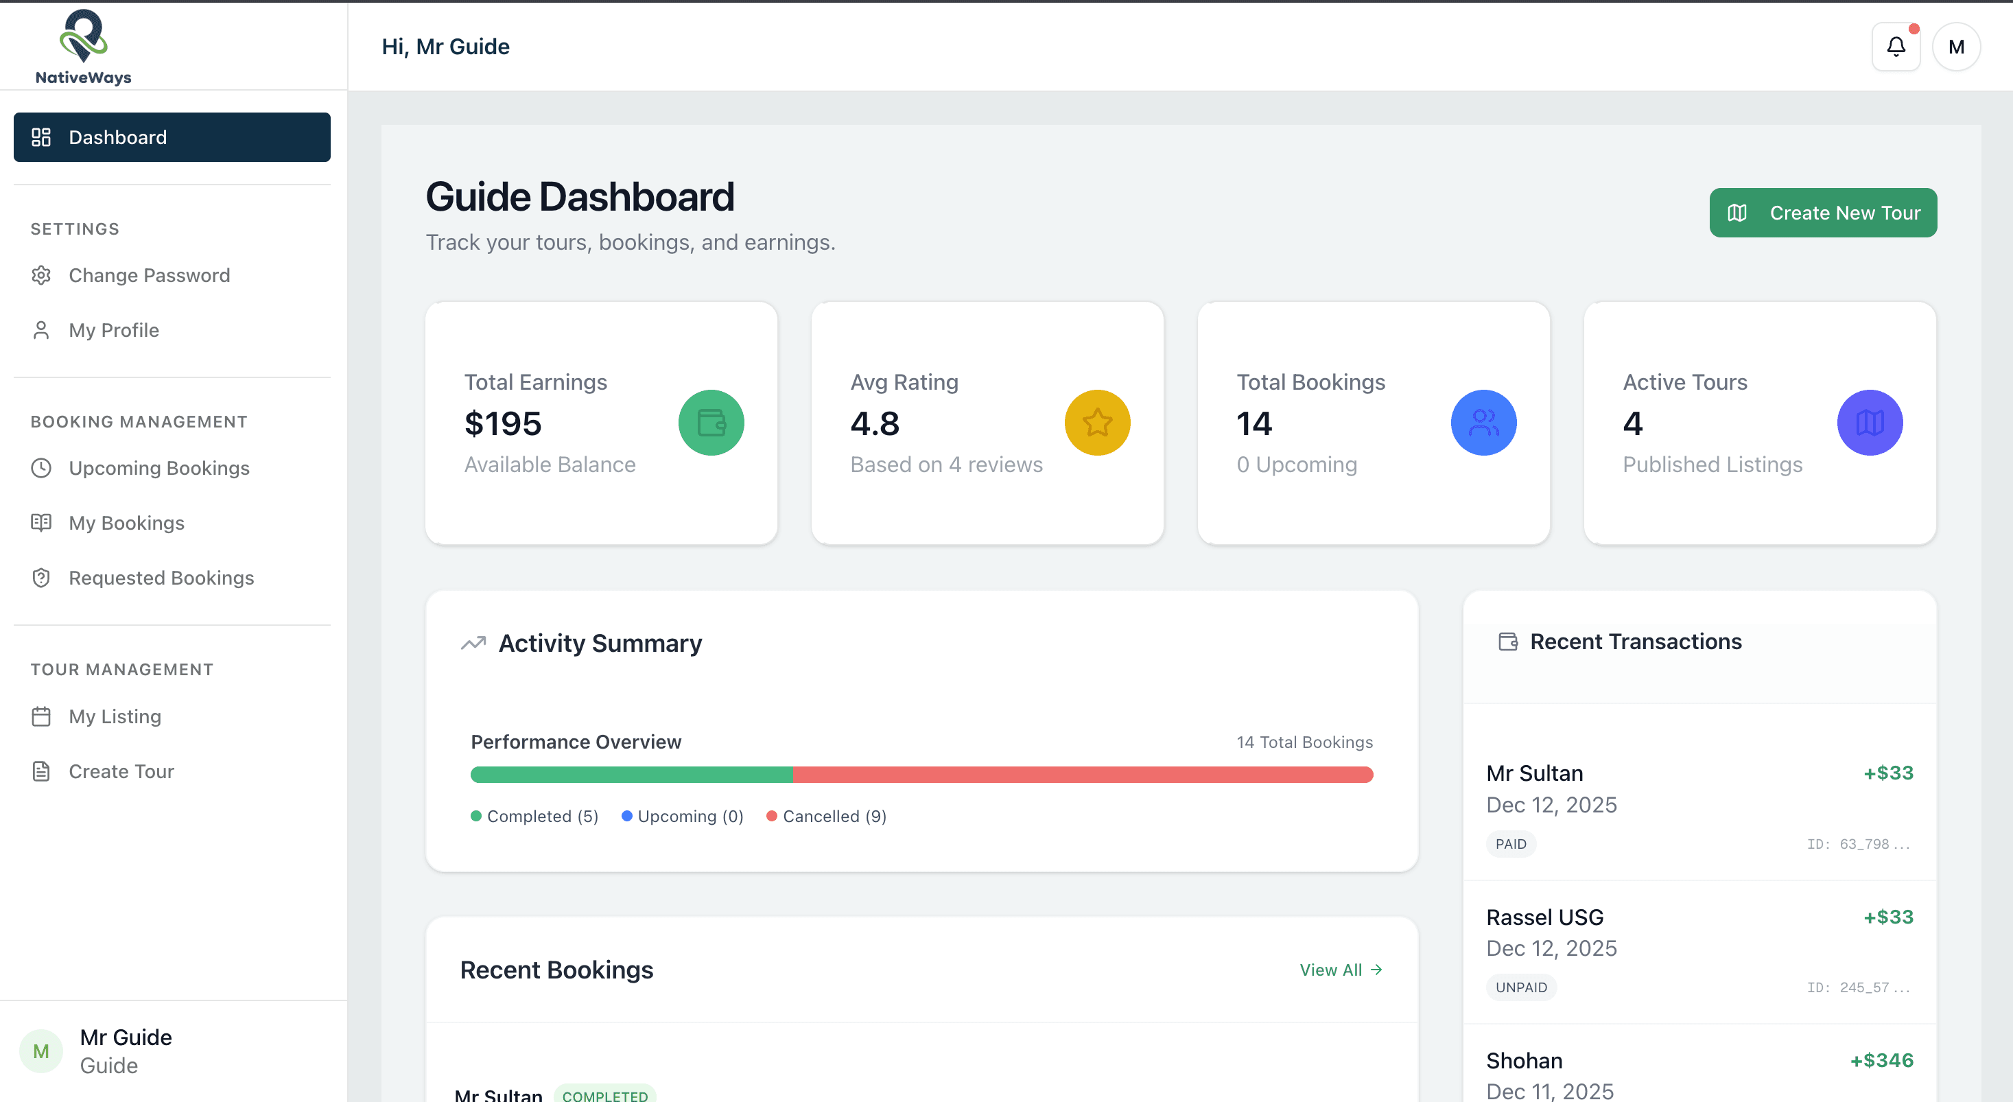Select My Bookings in sidebar
The width and height of the screenshot is (2013, 1102).
(x=172, y=523)
